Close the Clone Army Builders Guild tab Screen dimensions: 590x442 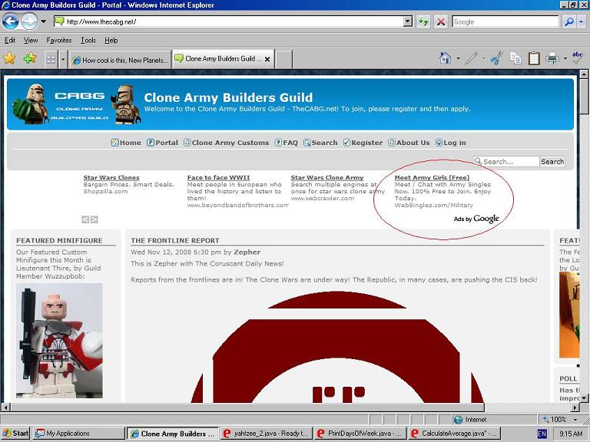point(267,59)
